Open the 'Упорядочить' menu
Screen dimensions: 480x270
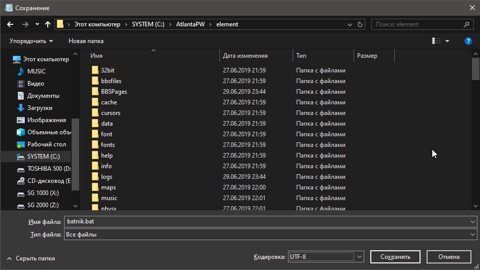(31, 41)
